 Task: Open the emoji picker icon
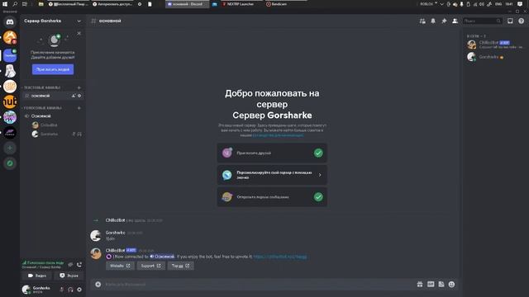452,285
